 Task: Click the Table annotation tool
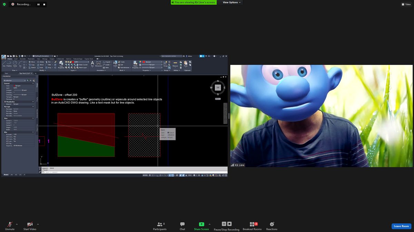(x=107, y=67)
